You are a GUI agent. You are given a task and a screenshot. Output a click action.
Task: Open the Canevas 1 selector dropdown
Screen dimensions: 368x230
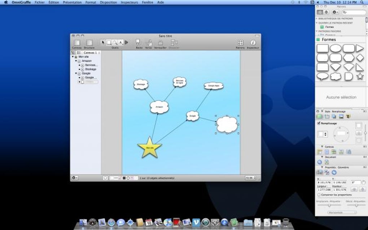[x=92, y=53]
